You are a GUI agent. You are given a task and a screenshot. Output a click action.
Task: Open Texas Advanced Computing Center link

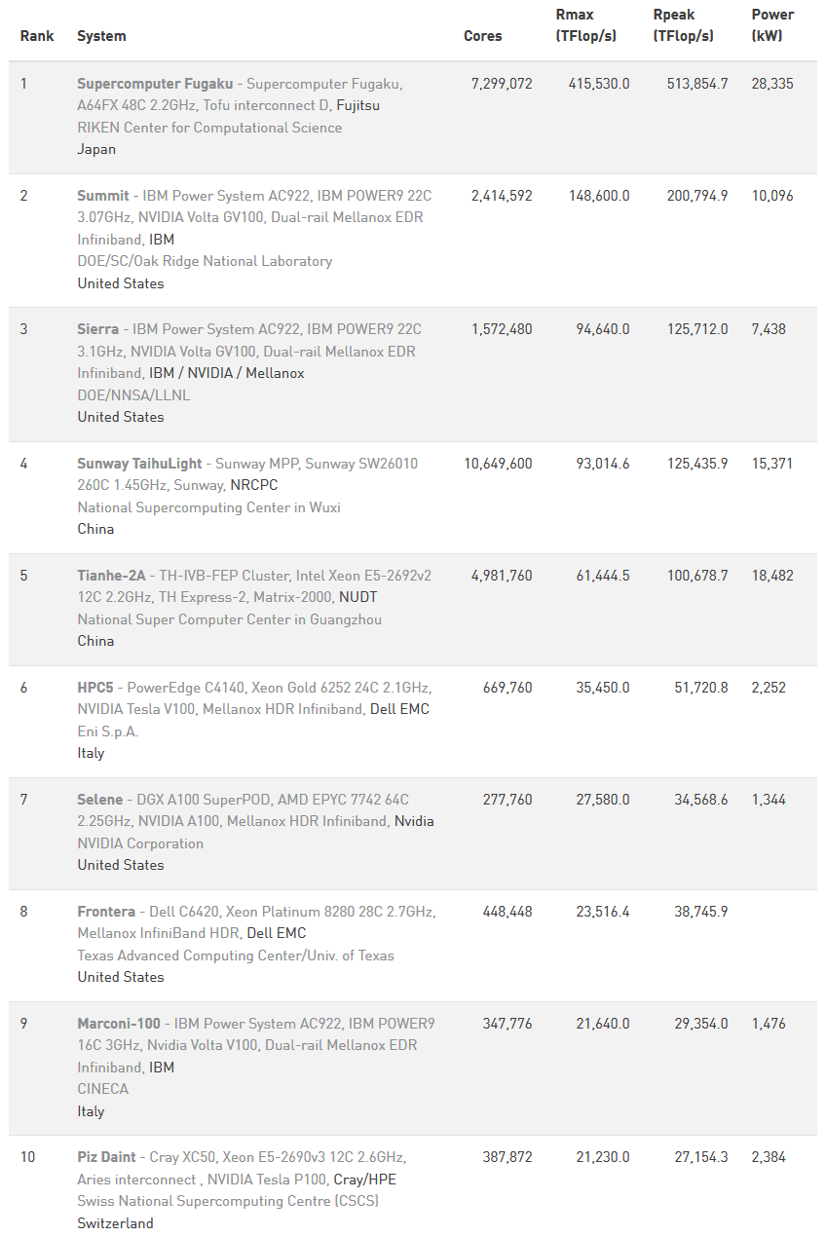[236, 956]
